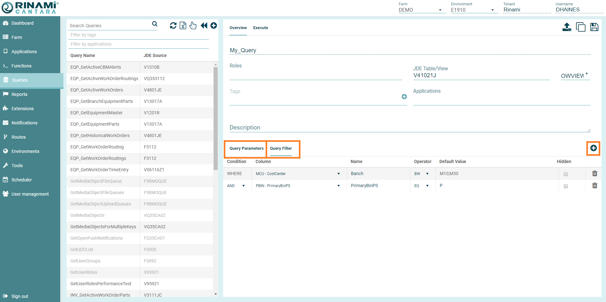606x302 pixels.
Task: Toggle Hidden checkbox for Banch row
Action: click(566, 174)
